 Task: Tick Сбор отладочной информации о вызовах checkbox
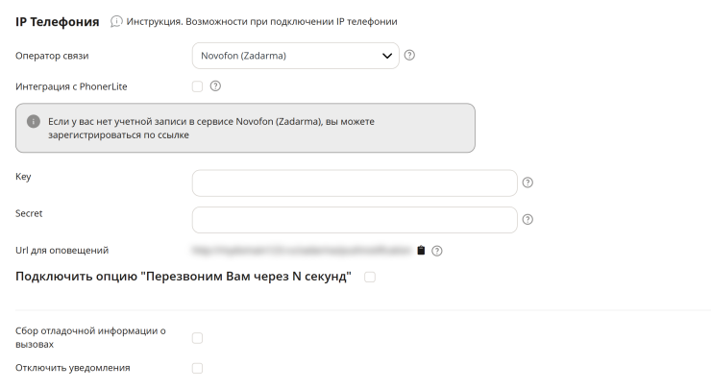[197, 338]
